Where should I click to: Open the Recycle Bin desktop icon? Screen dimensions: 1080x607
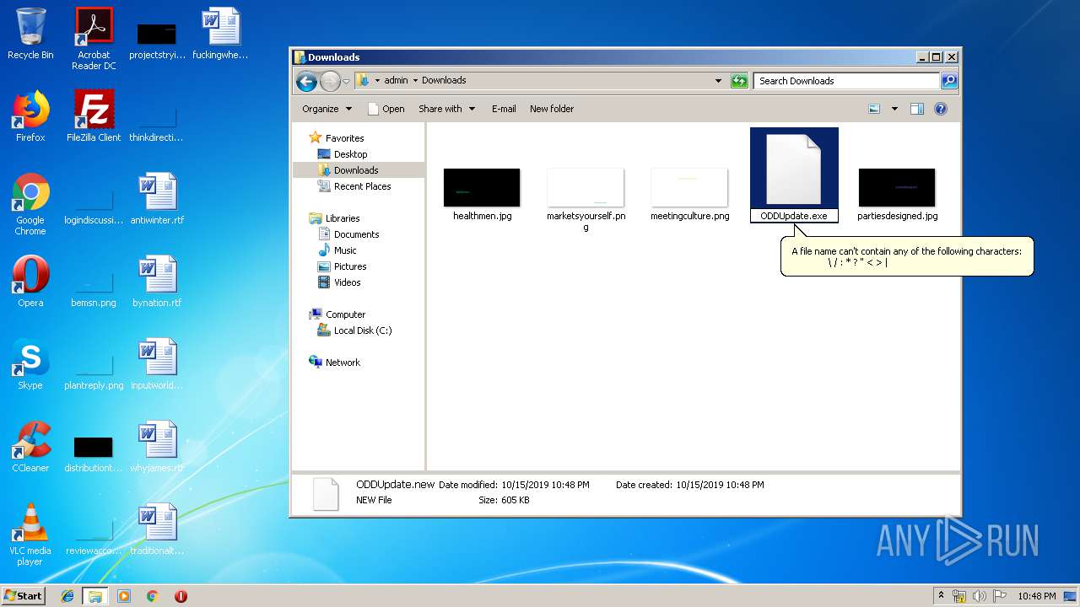[x=30, y=34]
